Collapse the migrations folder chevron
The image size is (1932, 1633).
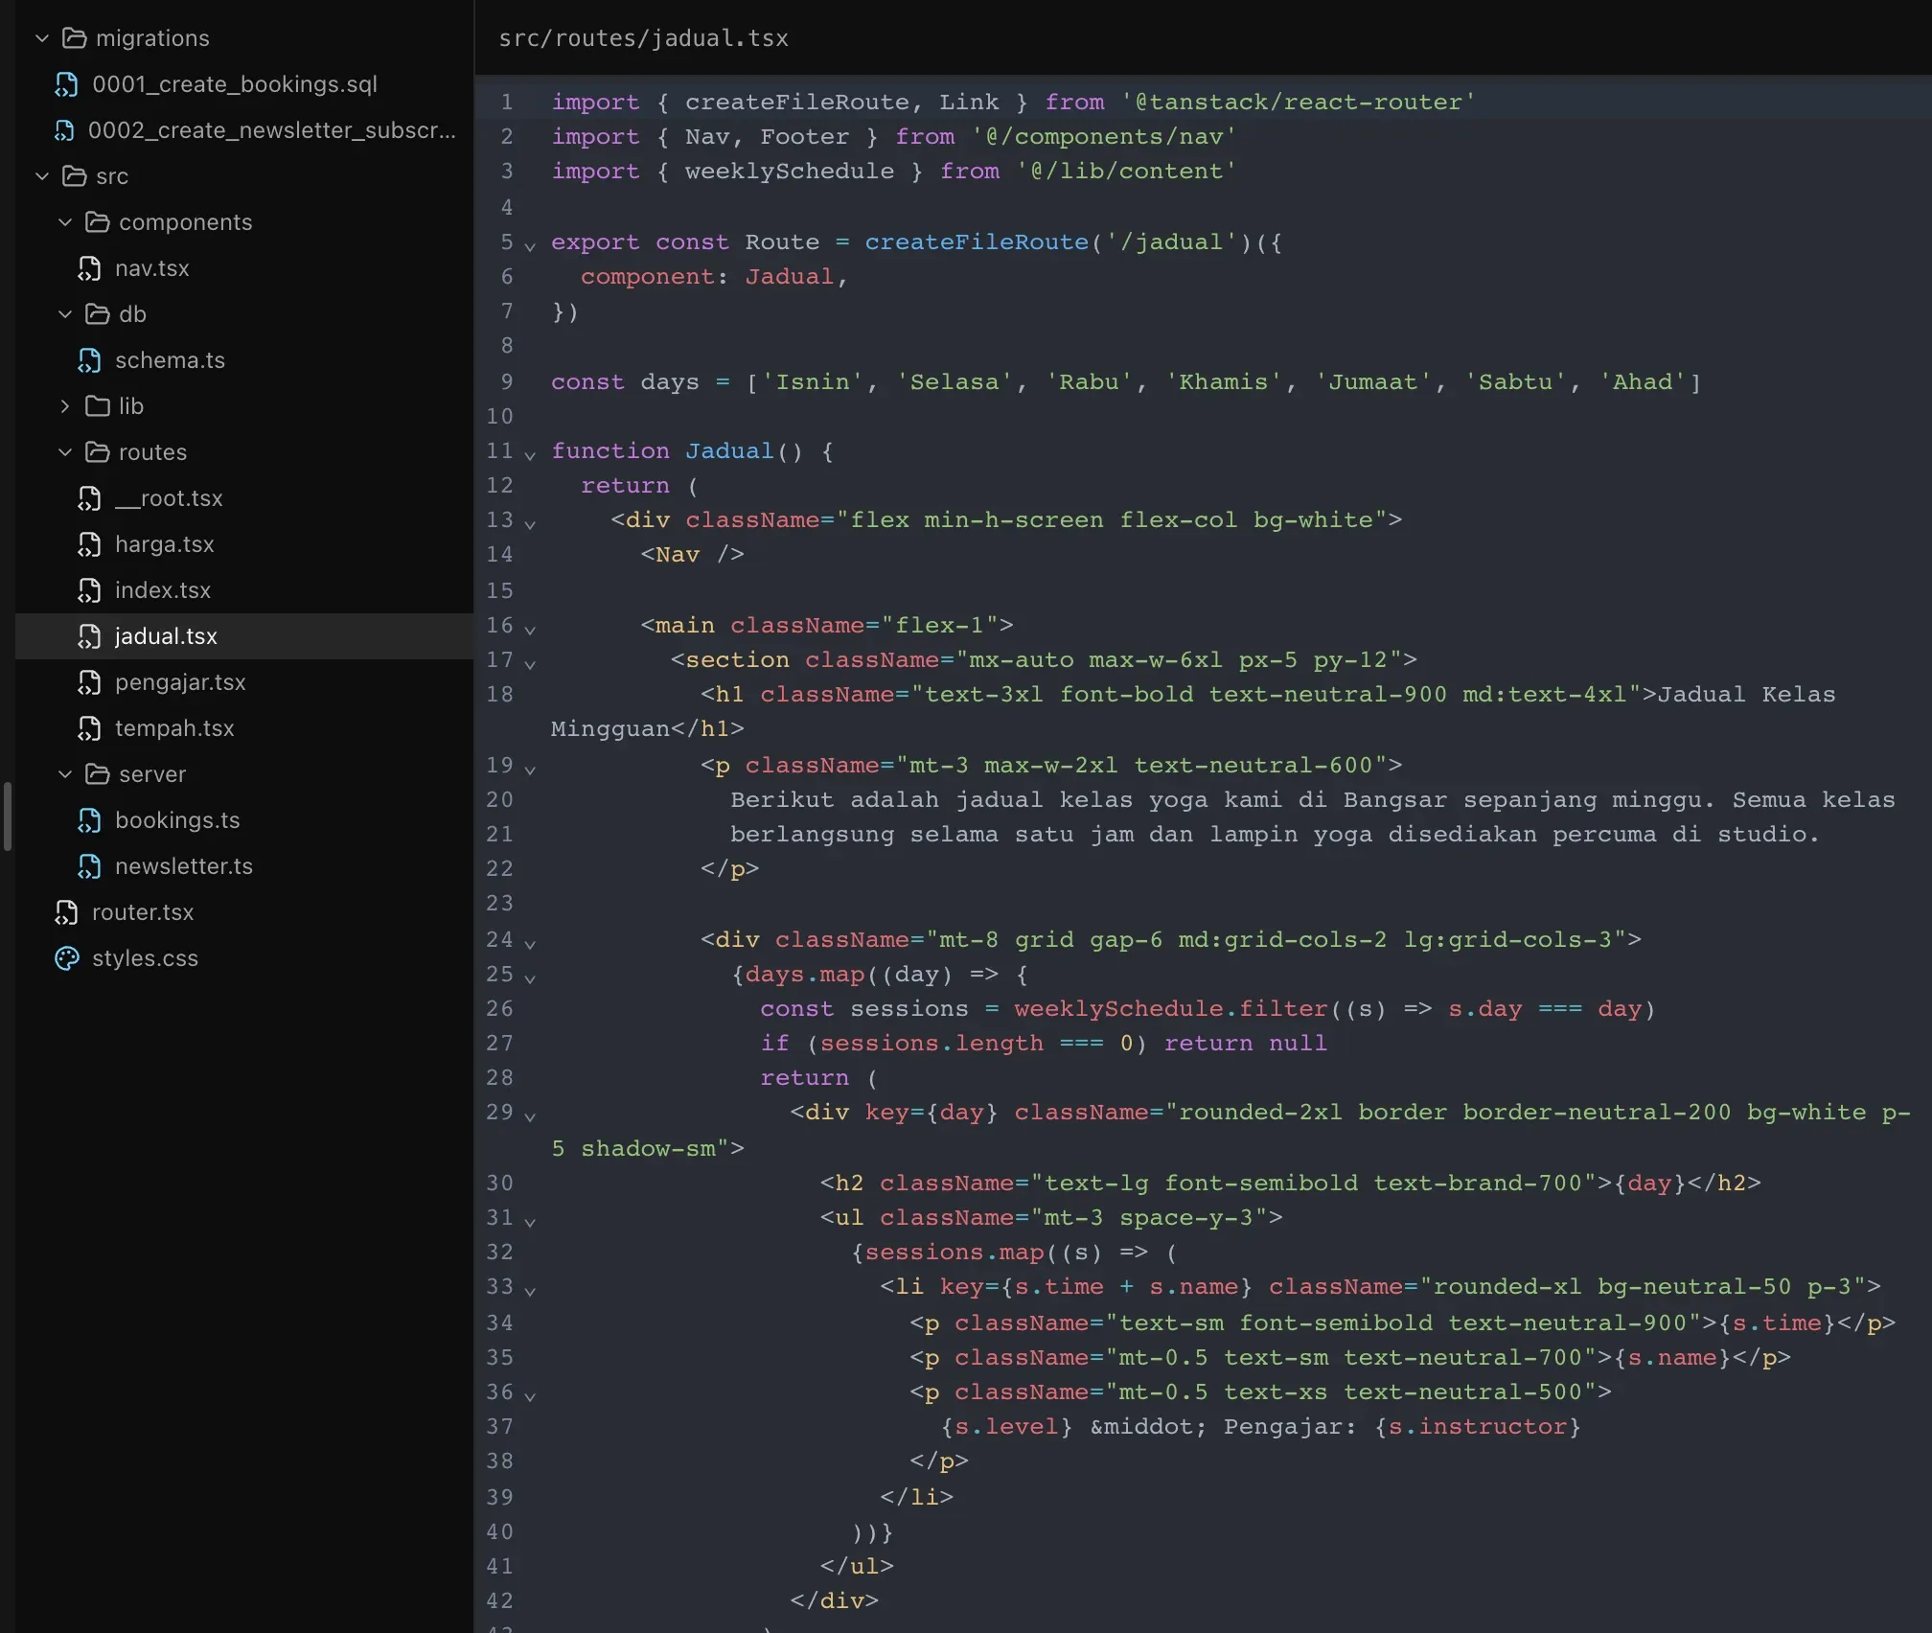point(41,38)
